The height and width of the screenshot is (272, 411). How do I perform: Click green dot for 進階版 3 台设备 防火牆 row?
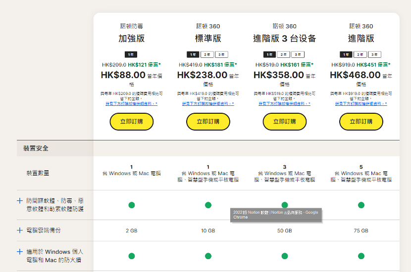[285, 256]
